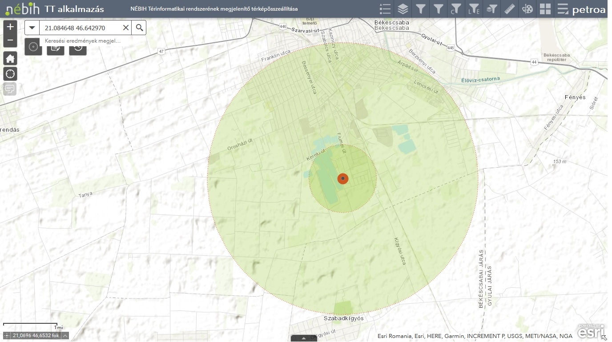The height and width of the screenshot is (342, 612).
Task: Zoom in with the plus button
Action: click(10, 27)
